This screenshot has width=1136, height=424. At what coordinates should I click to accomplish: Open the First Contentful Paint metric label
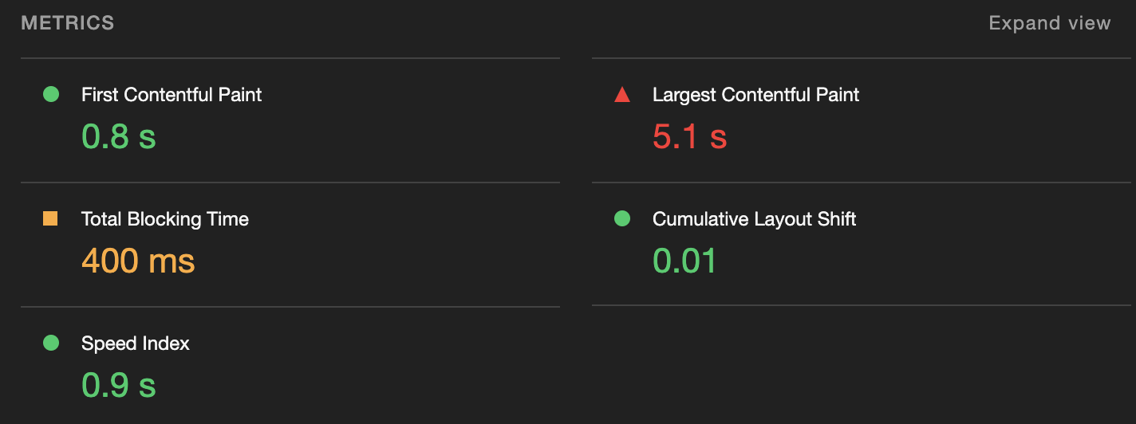click(172, 95)
